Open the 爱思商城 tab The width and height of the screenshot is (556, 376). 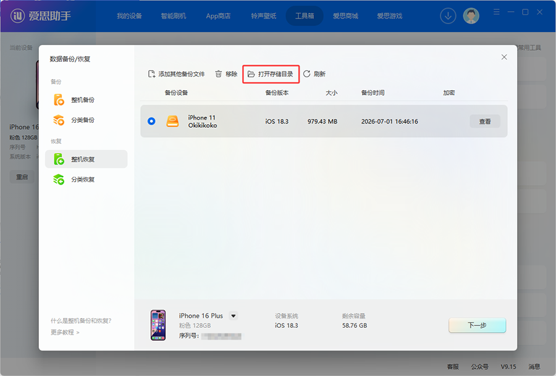[345, 16]
